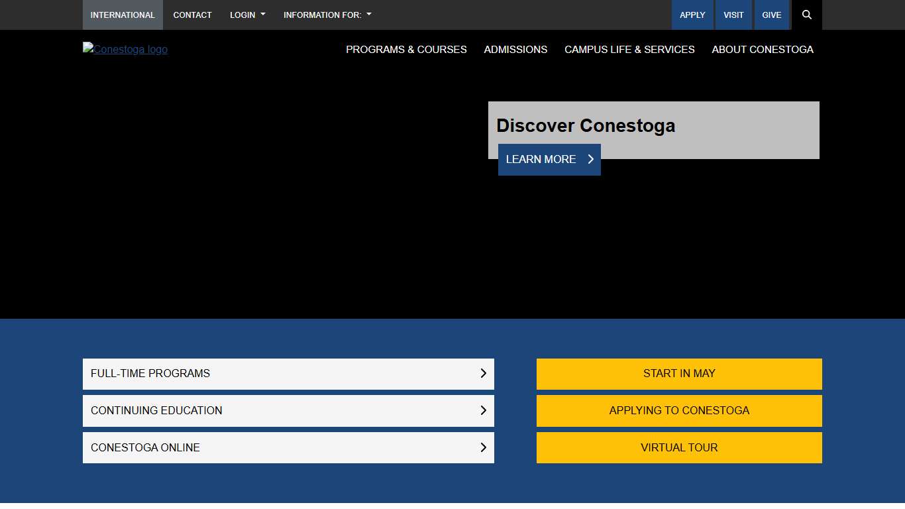This screenshot has height=509, width=905.
Task: Expand the LOGIN dropdown menu
Action: coord(247,15)
